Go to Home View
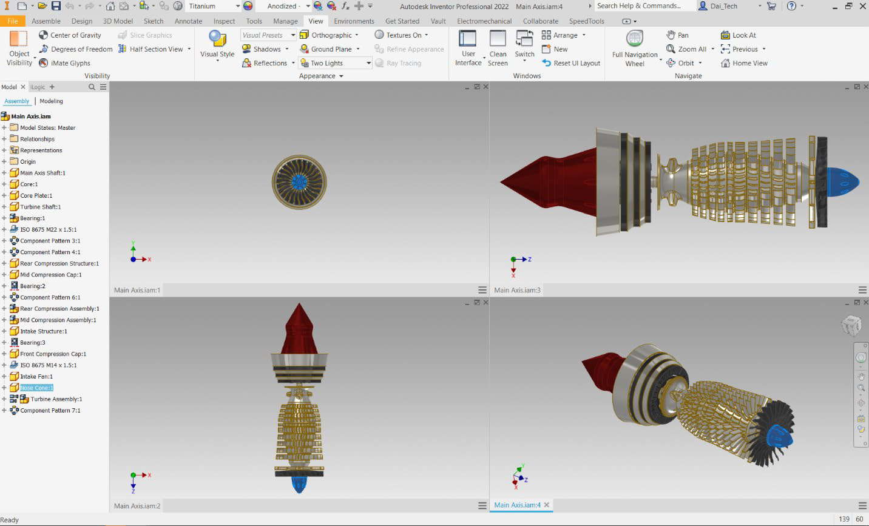 tap(744, 63)
